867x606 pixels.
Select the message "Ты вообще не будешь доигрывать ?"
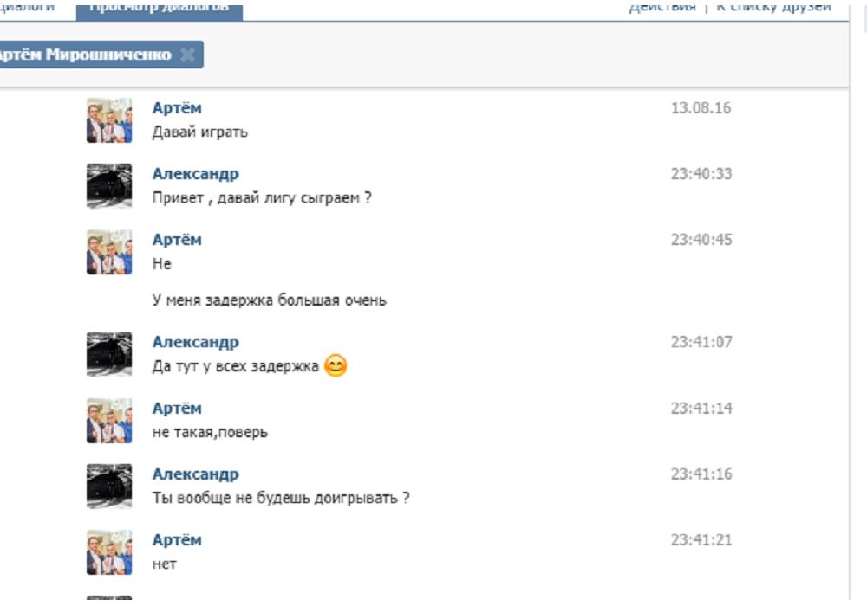pyautogui.click(x=280, y=498)
